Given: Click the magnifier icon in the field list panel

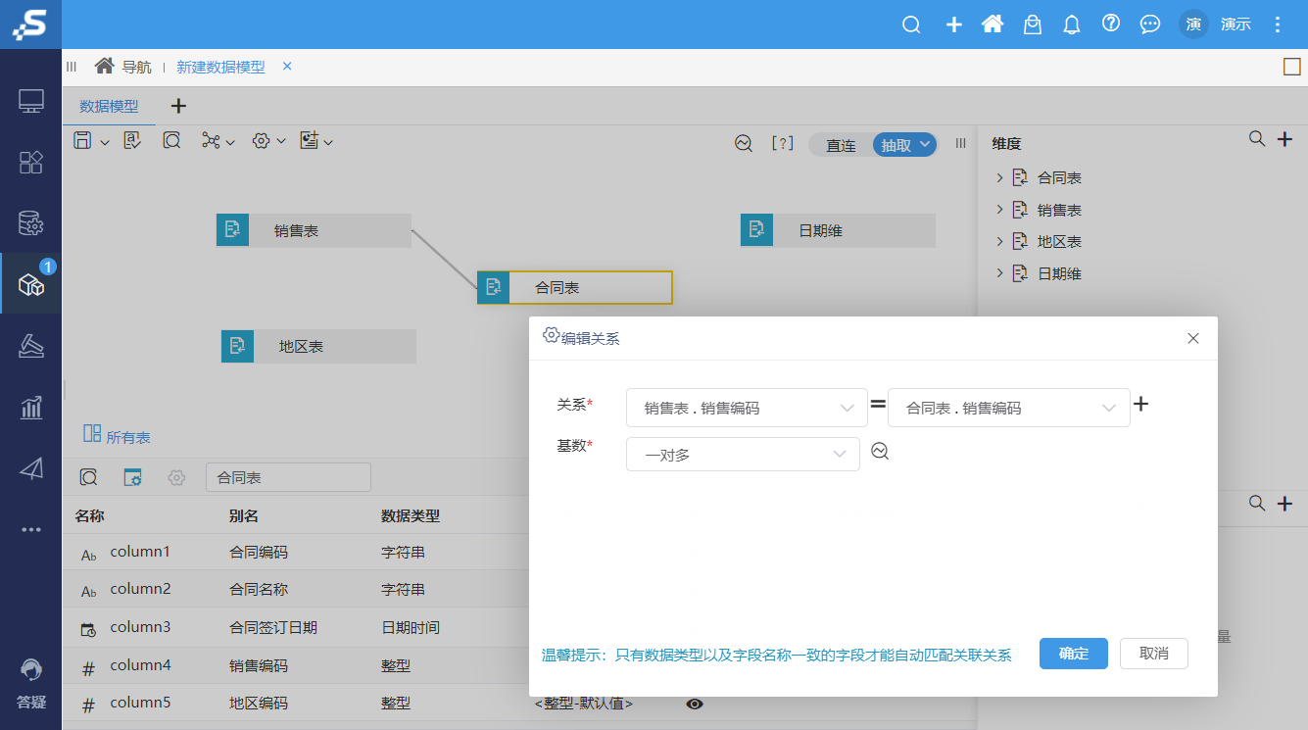Looking at the screenshot, I should click(88, 477).
